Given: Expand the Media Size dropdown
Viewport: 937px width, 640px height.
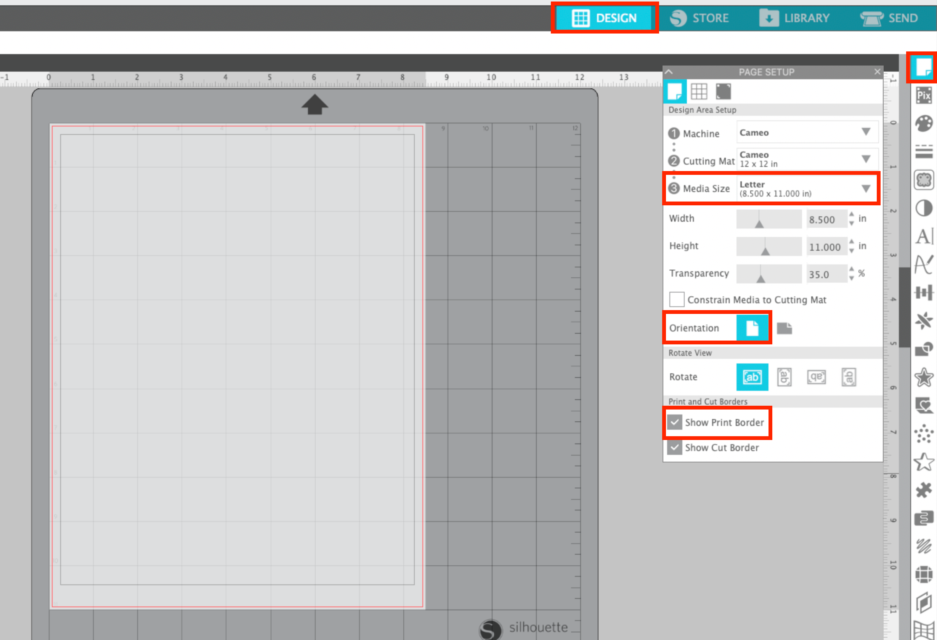Looking at the screenshot, I should point(866,188).
